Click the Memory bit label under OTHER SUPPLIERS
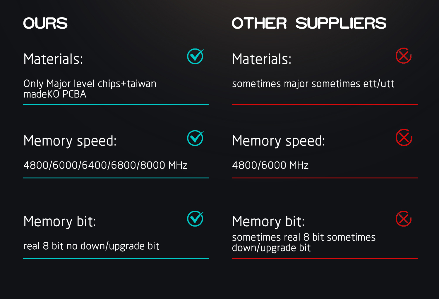Screen dimensions: 439x299 (x=268, y=221)
